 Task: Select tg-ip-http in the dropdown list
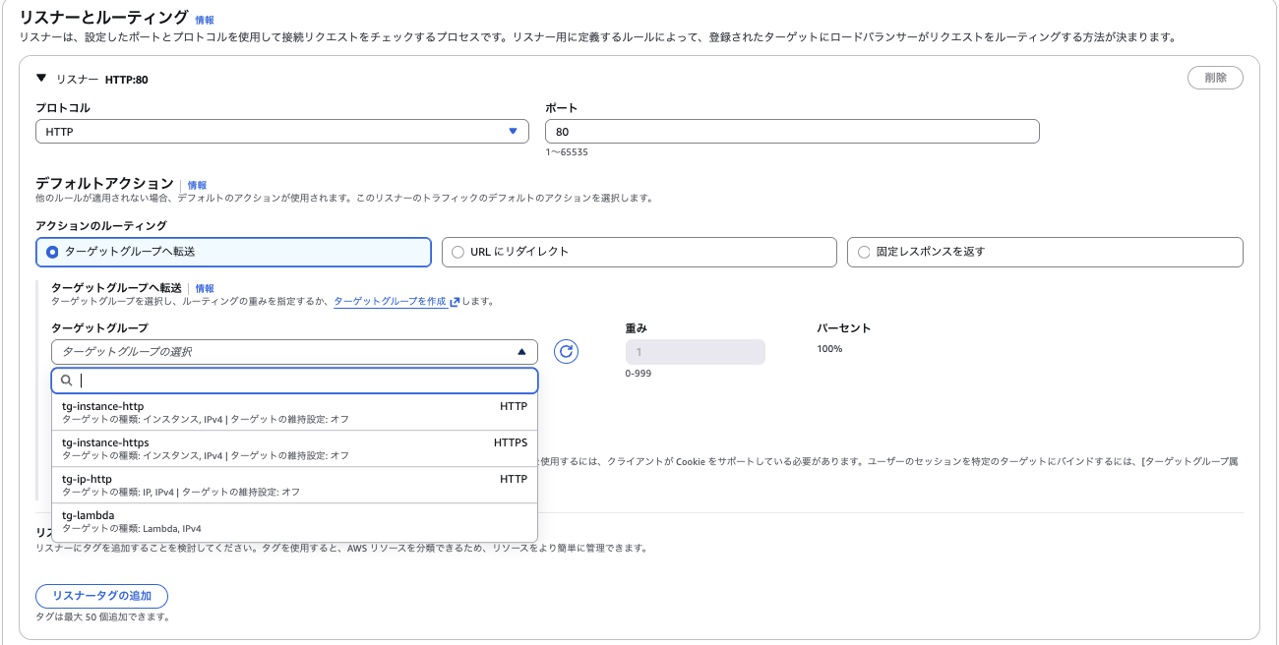295,485
